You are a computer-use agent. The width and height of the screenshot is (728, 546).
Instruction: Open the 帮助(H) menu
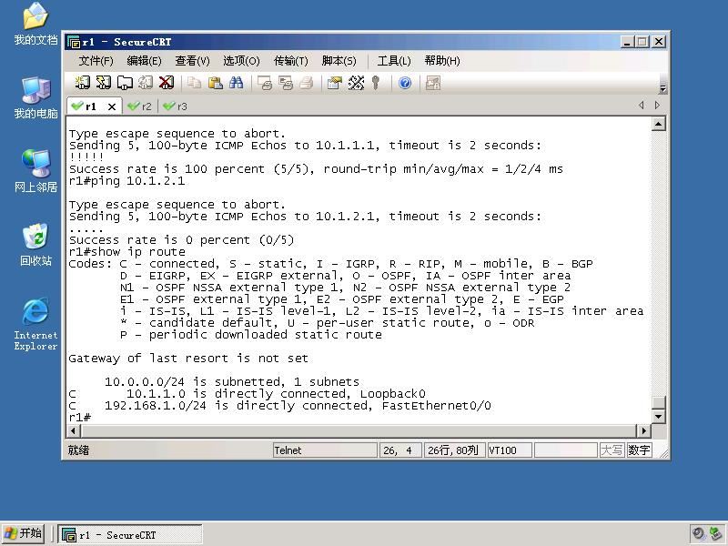pyautogui.click(x=442, y=61)
